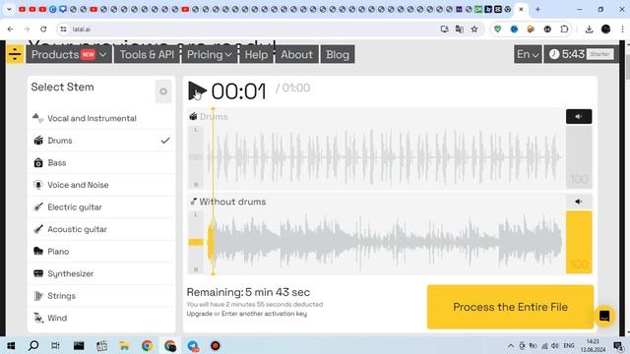Show hidden system tray icons
This screenshot has width=630, height=354.
[x=511, y=345]
